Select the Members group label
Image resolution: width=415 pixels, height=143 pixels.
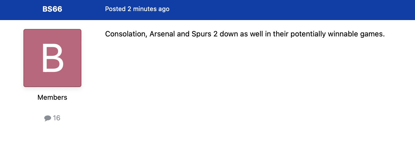pos(52,97)
